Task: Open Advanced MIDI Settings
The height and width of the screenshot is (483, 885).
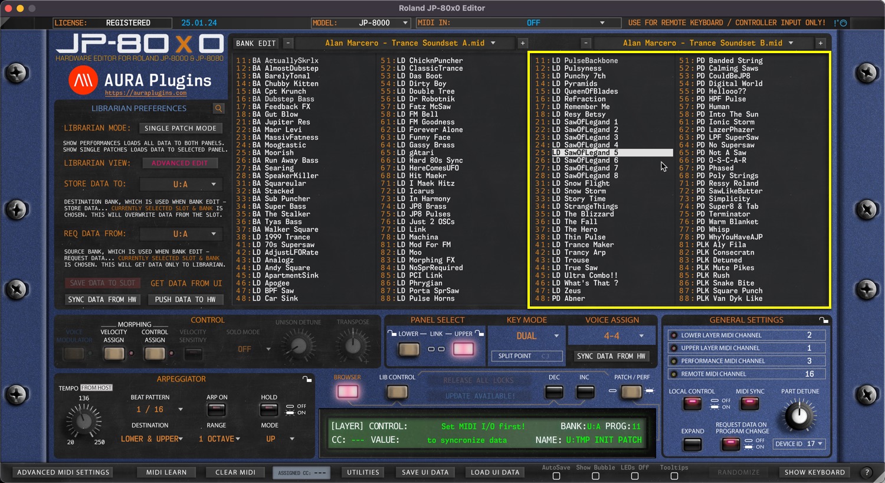Action: (x=63, y=472)
